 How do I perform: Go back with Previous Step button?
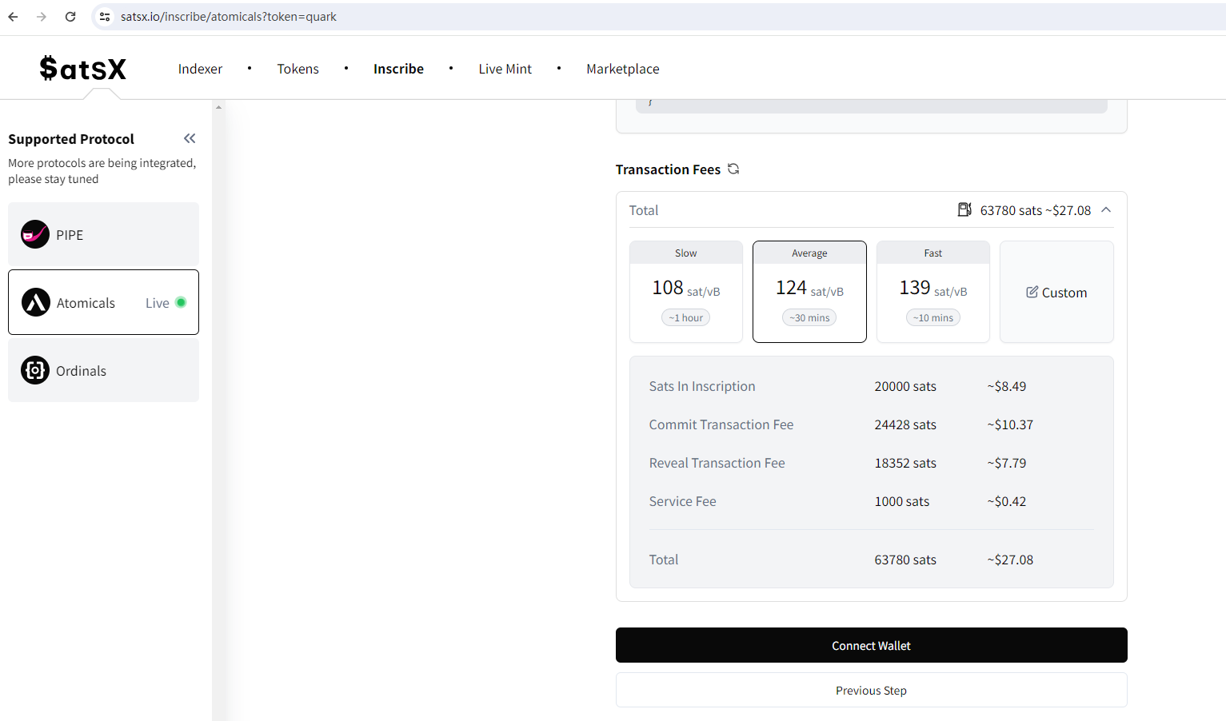pyautogui.click(x=871, y=690)
